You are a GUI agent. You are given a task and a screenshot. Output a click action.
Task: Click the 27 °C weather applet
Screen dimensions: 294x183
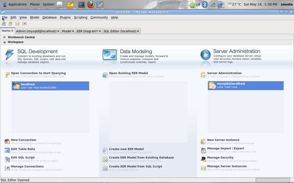coord(234,4)
